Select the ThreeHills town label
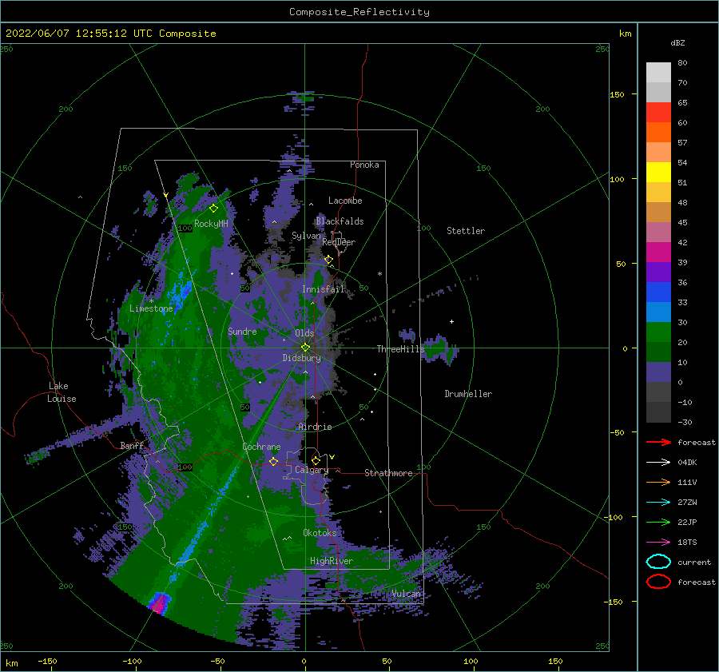Screen dimensions: 719x672 [x=401, y=349]
